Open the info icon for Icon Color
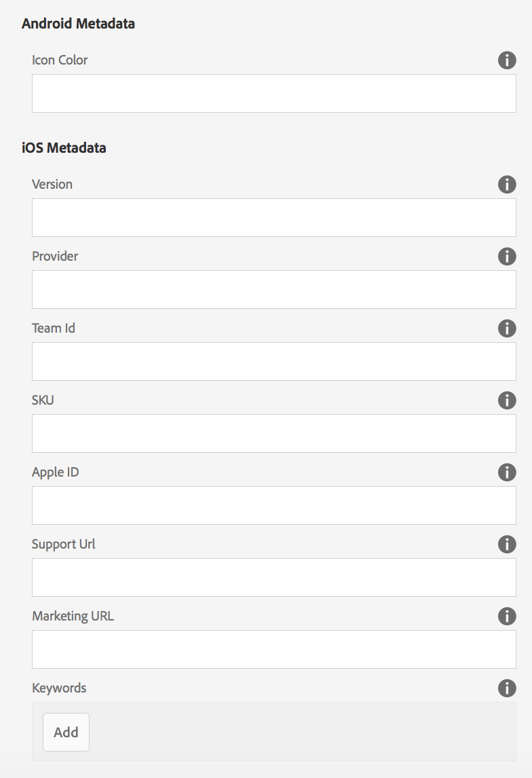 [x=507, y=60]
